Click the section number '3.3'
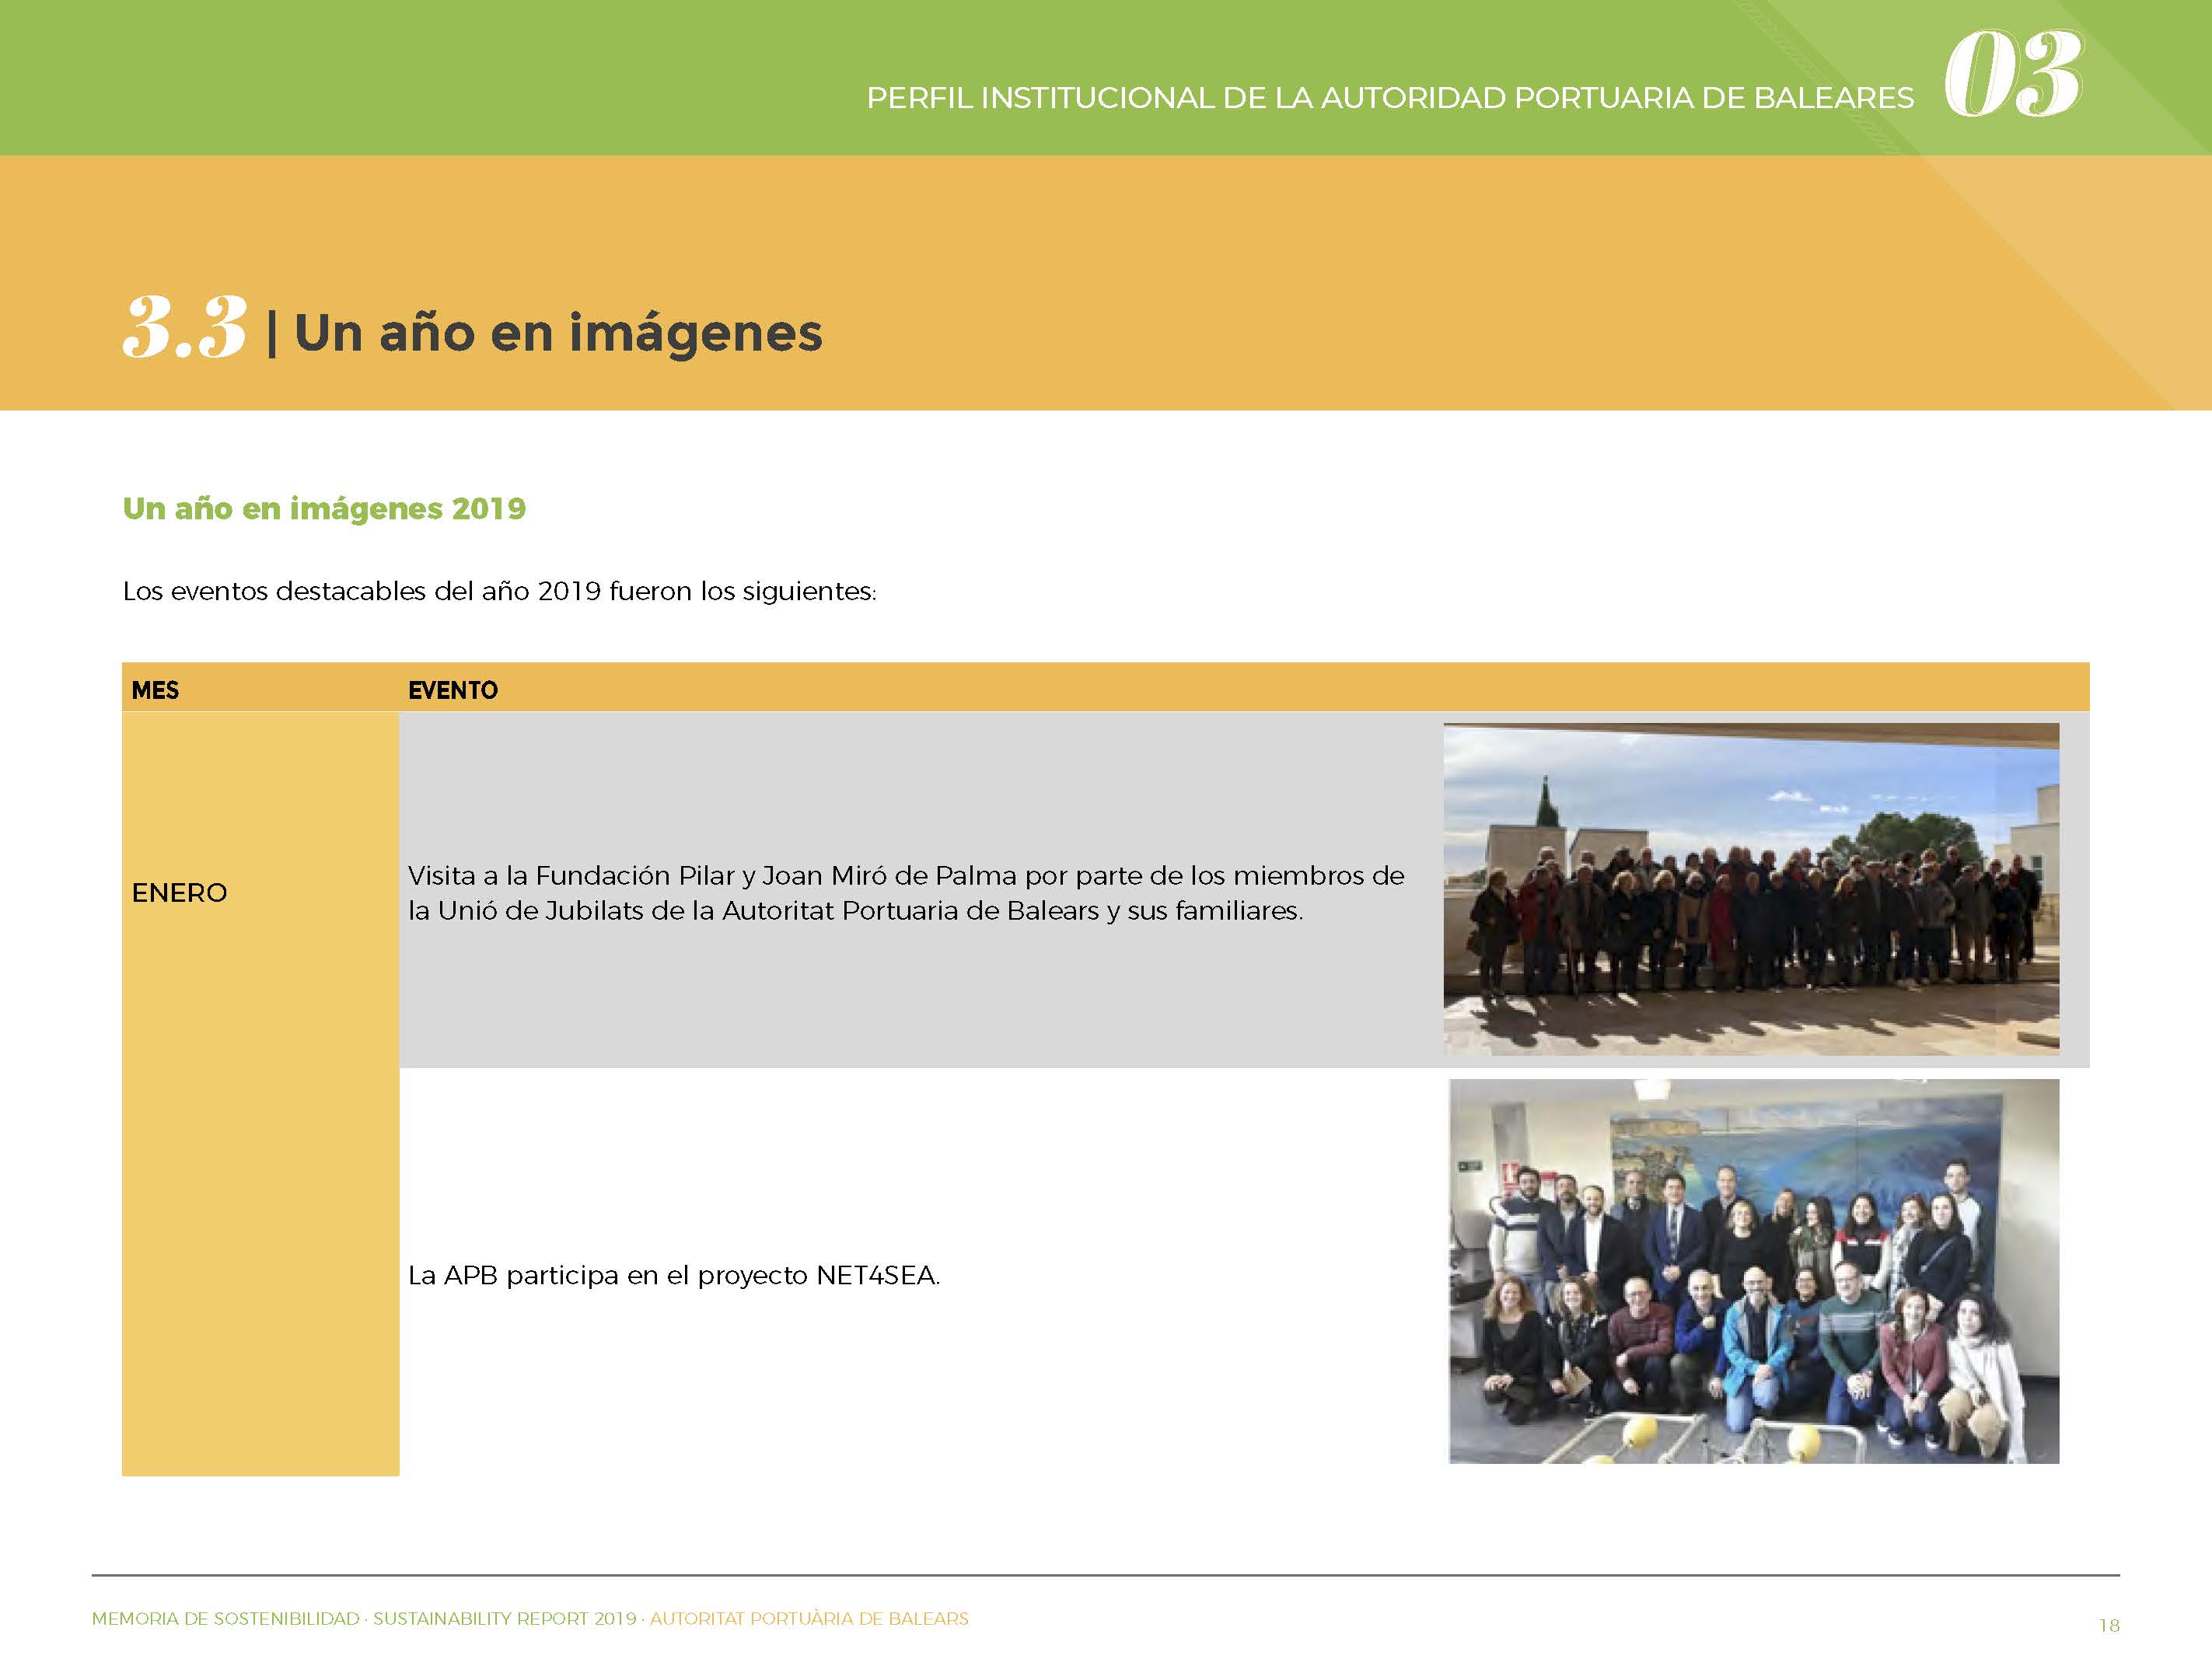Image resolution: width=2212 pixels, height=1659 pixels. coord(185,326)
